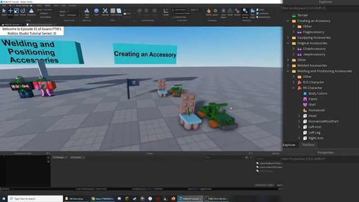The height and width of the screenshot is (202, 359).
Task: Toggle Constraint Details option
Action: pos(181,13)
